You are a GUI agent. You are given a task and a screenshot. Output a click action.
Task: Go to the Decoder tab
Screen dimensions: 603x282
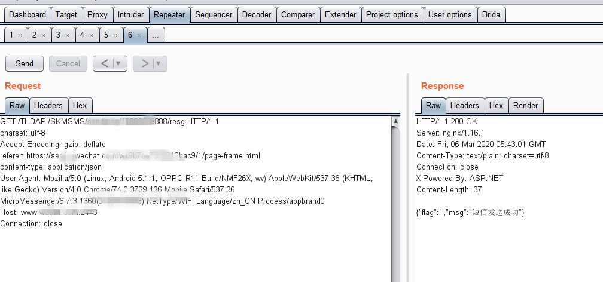click(x=257, y=14)
